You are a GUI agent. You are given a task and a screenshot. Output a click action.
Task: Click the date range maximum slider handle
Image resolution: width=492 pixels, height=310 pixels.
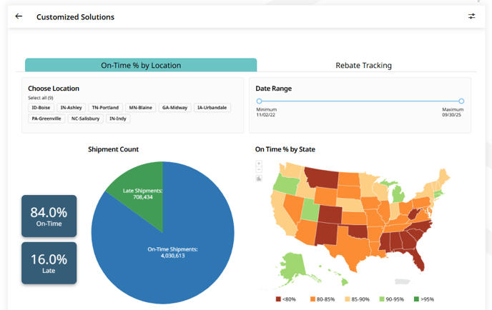point(461,101)
